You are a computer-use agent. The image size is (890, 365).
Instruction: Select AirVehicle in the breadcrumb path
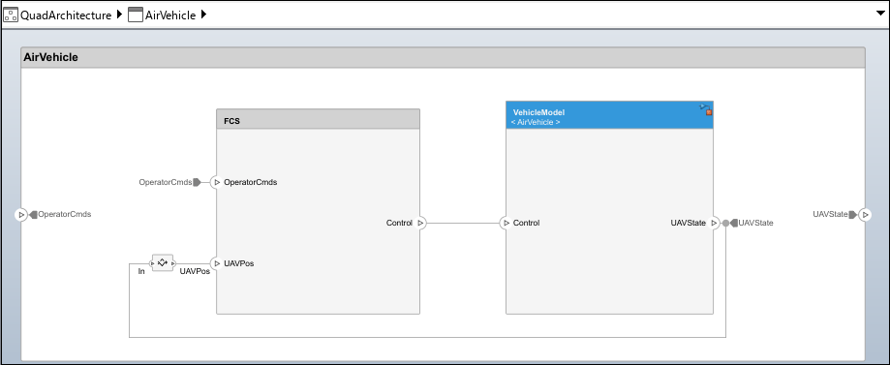click(x=170, y=15)
